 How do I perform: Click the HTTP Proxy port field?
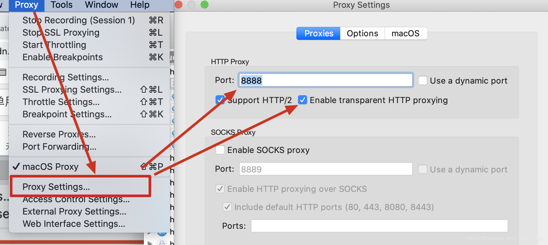point(326,80)
